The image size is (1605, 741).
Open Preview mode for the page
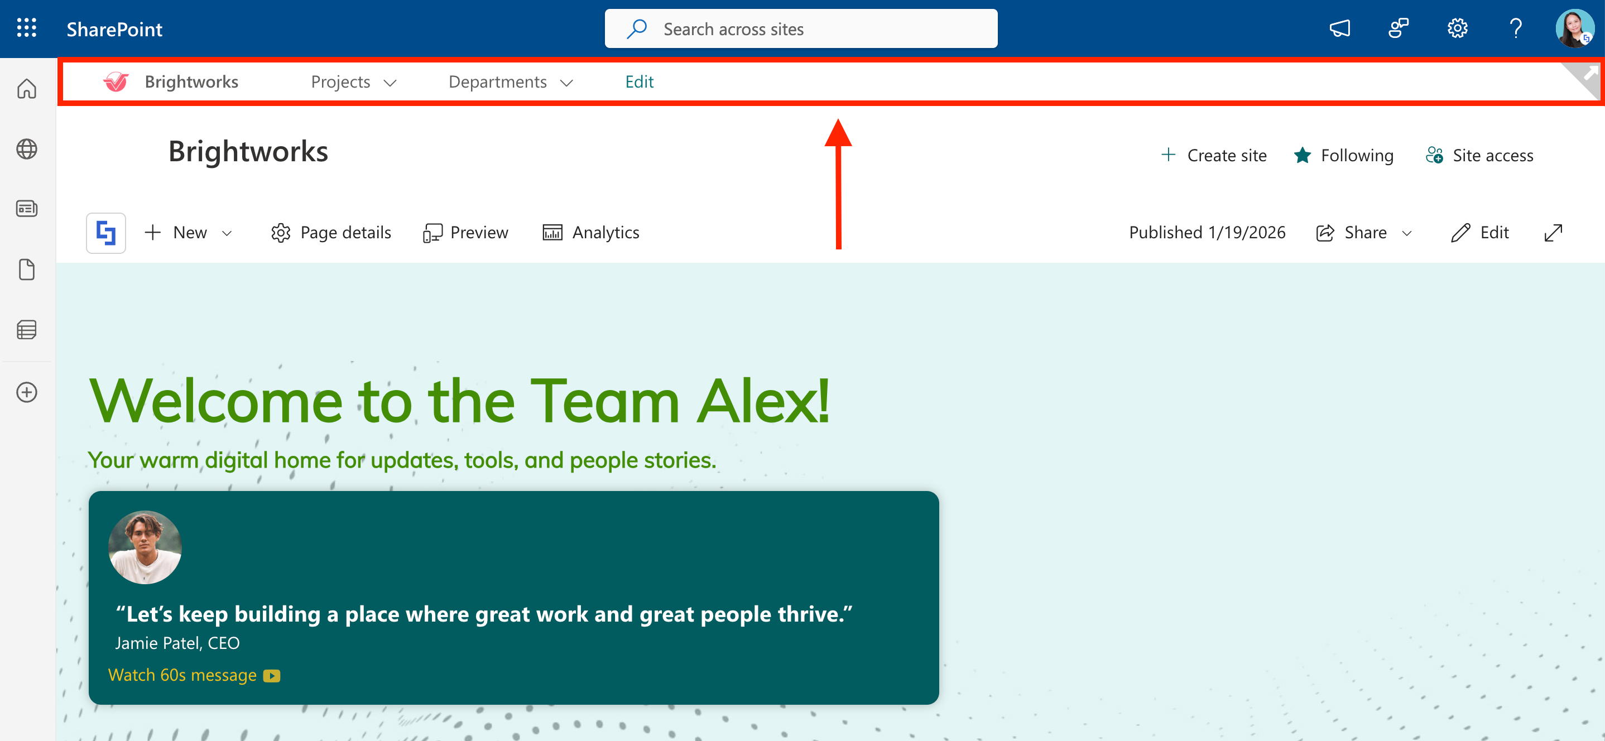point(465,232)
